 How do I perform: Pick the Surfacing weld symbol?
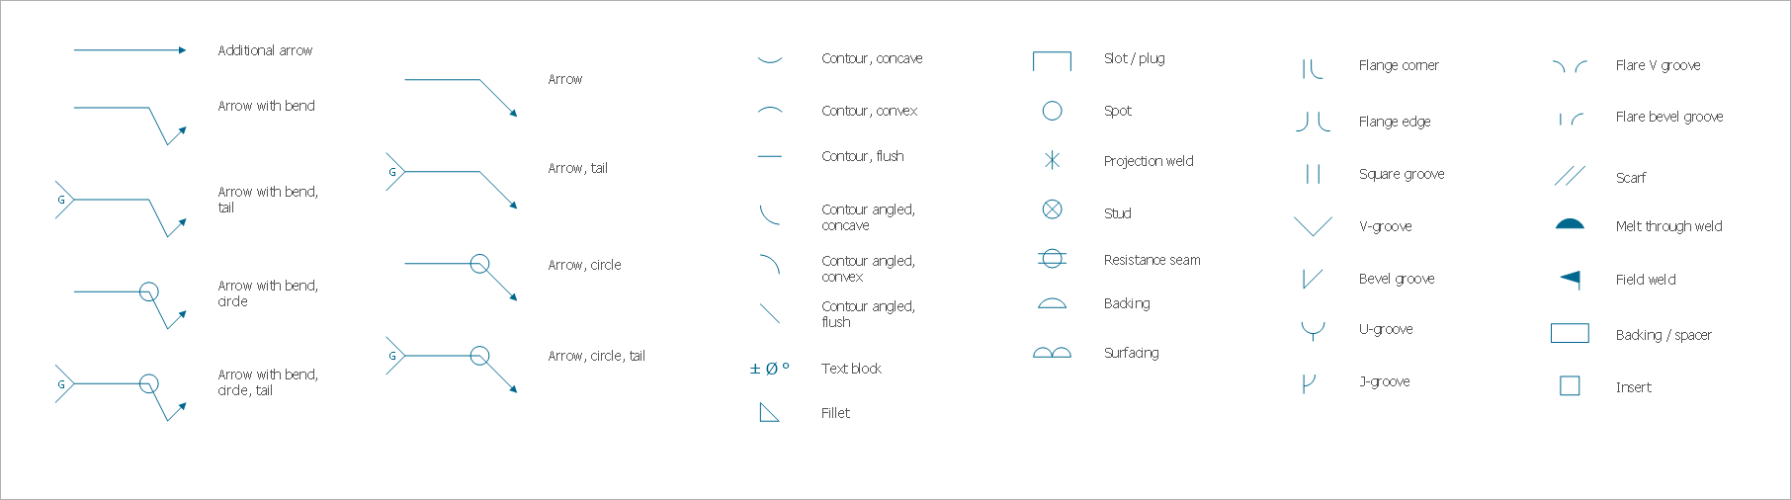1052,353
